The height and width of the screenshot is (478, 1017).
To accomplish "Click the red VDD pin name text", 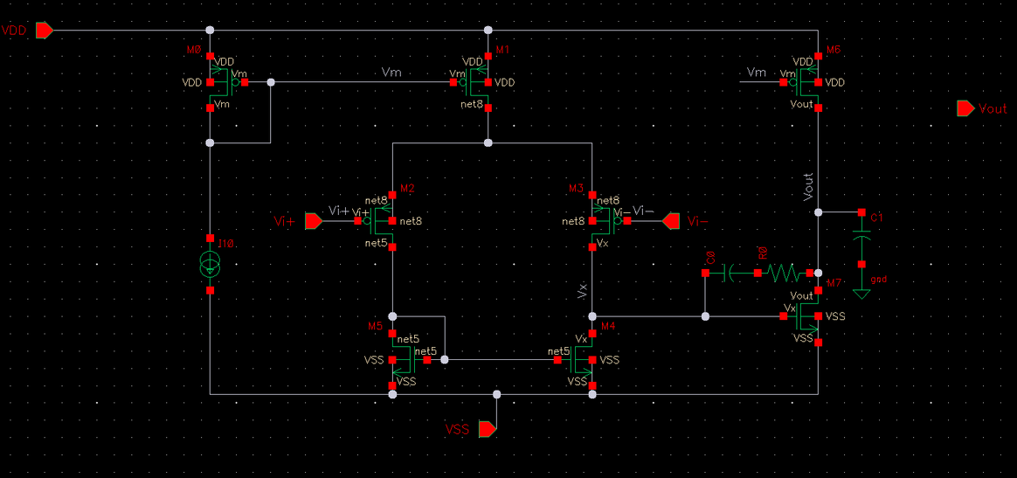I will (14, 31).
